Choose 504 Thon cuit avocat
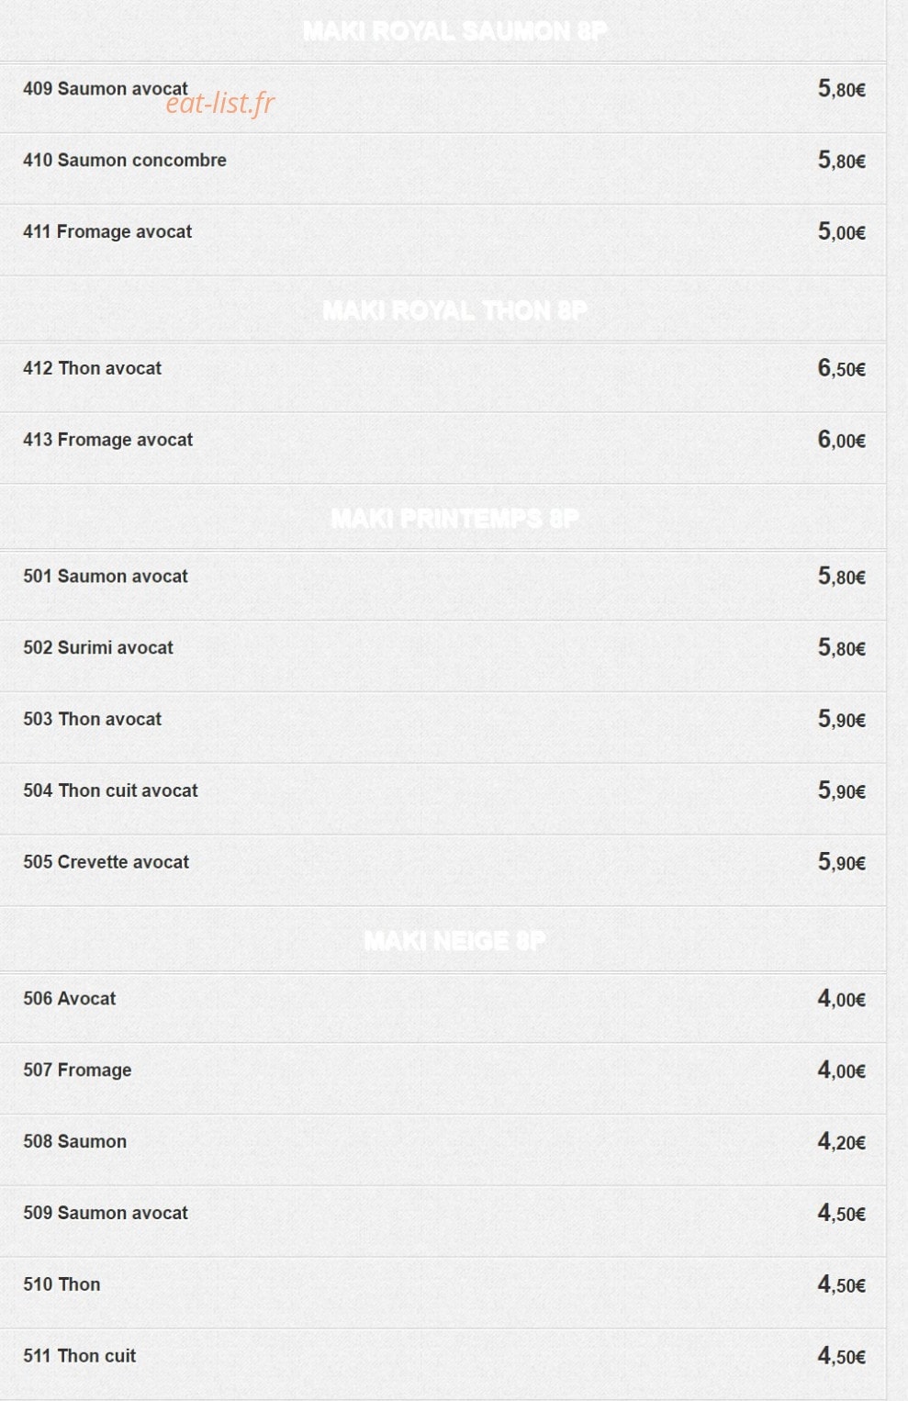The width and height of the screenshot is (908, 1401). pyautogui.click(x=443, y=799)
